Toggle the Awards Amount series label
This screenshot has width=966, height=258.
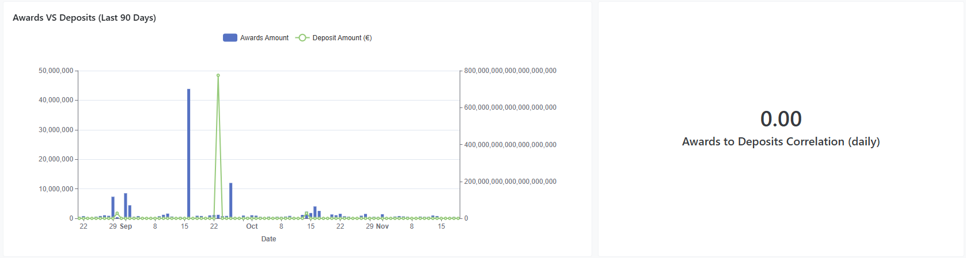coord(264,38)
